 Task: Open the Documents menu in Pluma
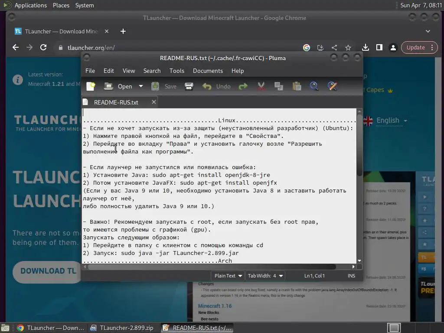click(x=208, y=71)
